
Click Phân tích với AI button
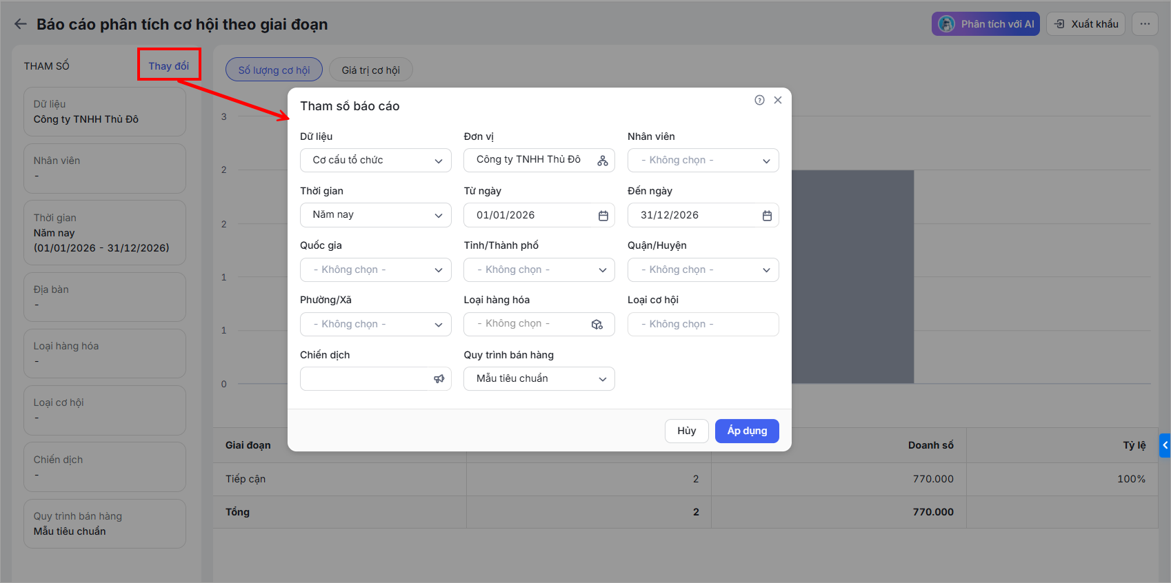985,24
